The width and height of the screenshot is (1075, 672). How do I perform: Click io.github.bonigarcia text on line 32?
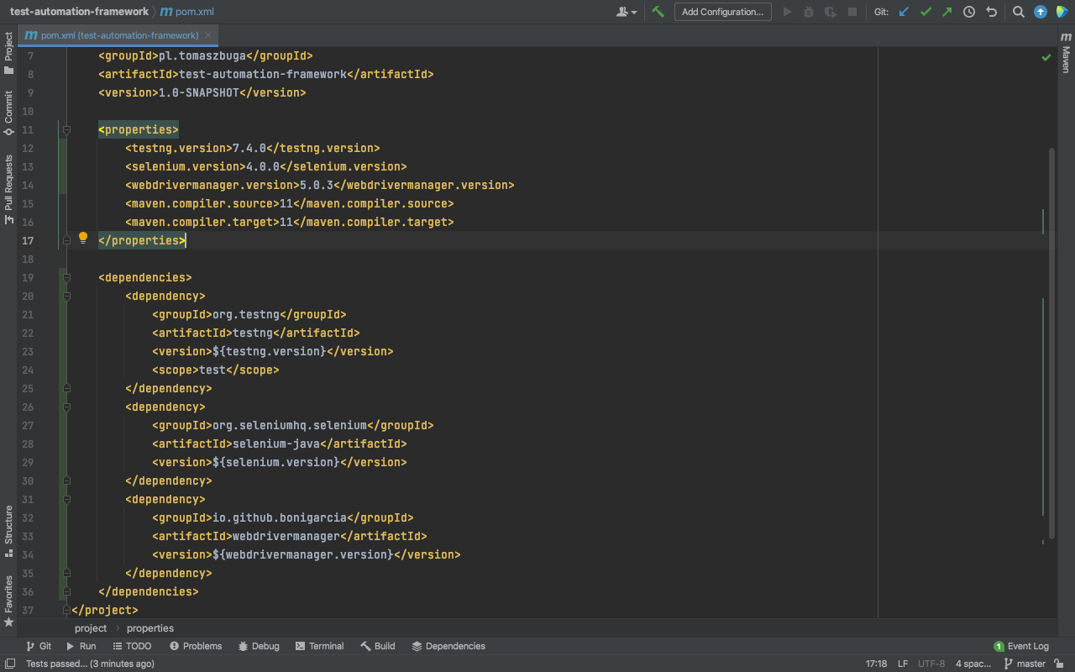pyautogui.click(x=280, y=517)
